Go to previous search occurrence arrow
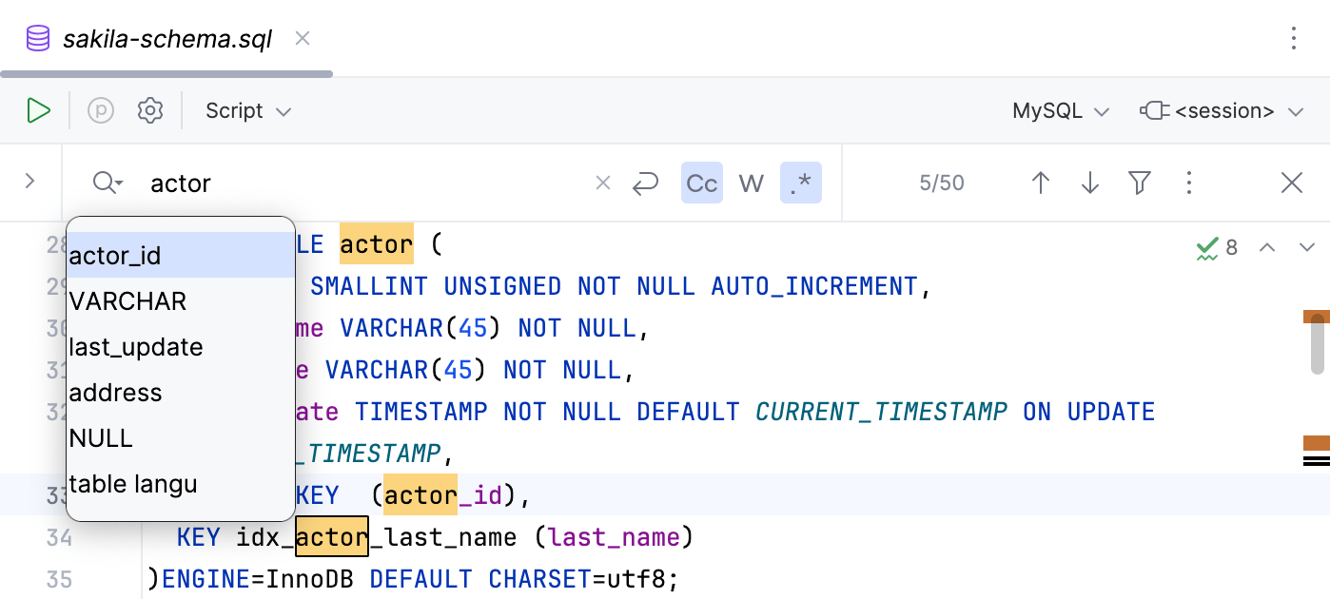The width and height of the screenshot is (1330, 599). click(x=1041, y=184)
